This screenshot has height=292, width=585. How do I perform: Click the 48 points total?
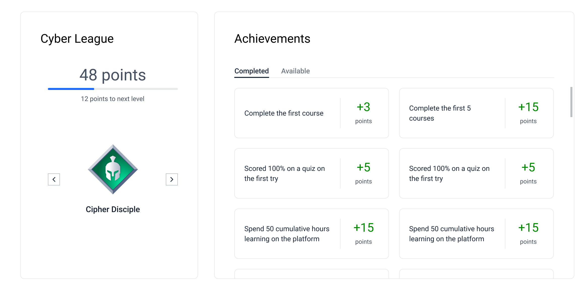[x=113, y=75]
